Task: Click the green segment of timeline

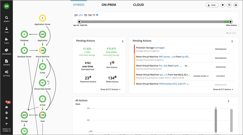Action: coord(226,22)
